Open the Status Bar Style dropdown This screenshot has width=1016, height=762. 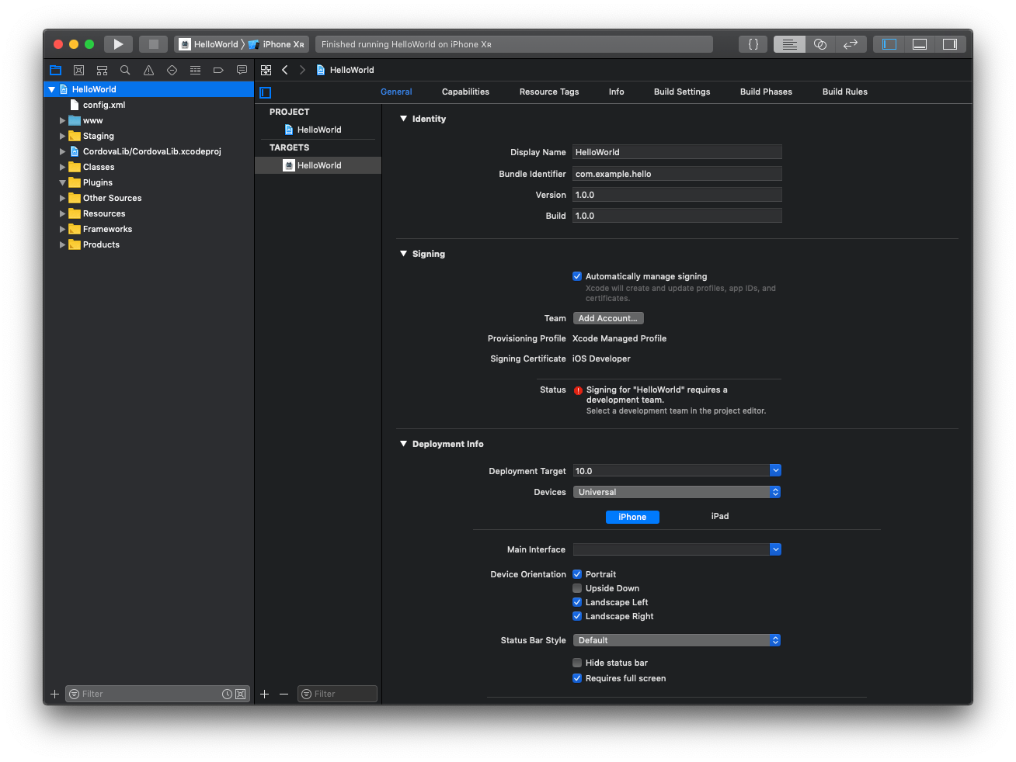tap(676, 640)
